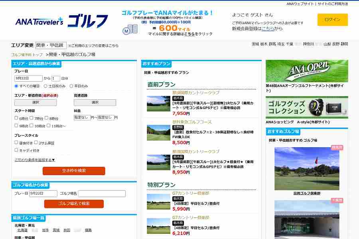Open the maximum 料金 dropdown
Screen dimensions: 359x239
pos(106,117)
